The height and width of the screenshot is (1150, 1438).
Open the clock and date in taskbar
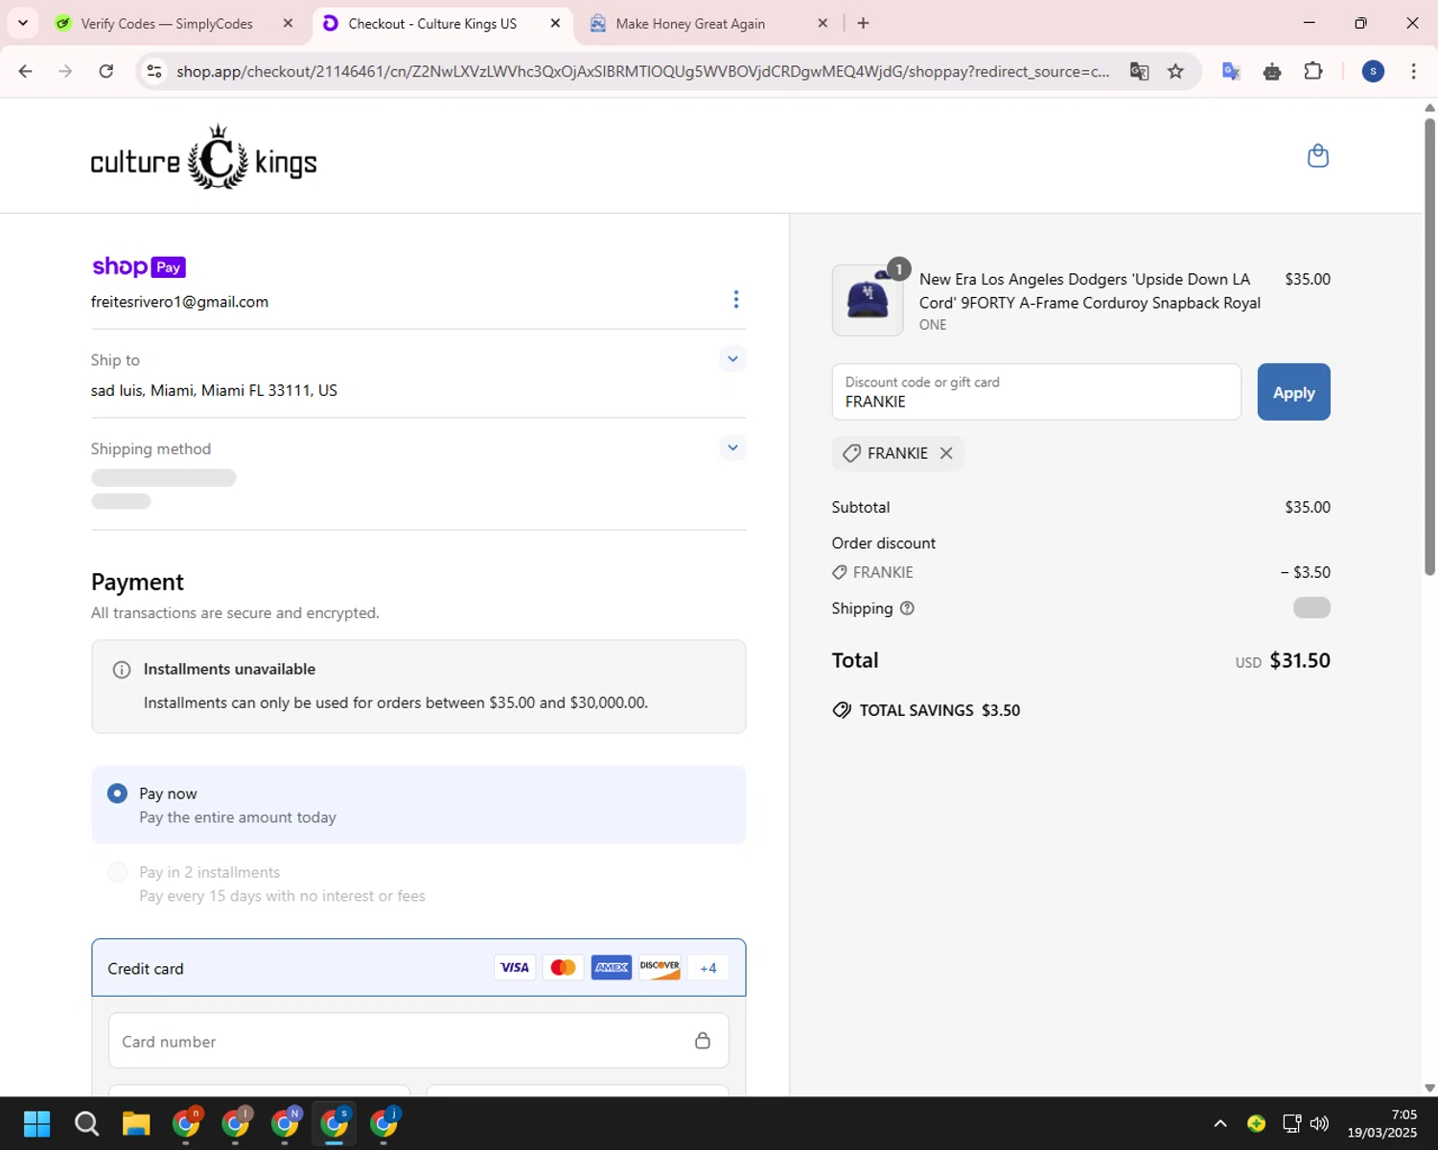tap(1381, 1123)
